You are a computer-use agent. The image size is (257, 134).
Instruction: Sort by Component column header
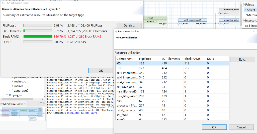(x=127, y=59)
